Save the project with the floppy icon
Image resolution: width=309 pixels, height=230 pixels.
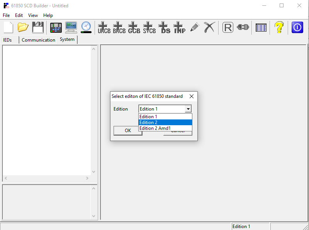[38, 27]
